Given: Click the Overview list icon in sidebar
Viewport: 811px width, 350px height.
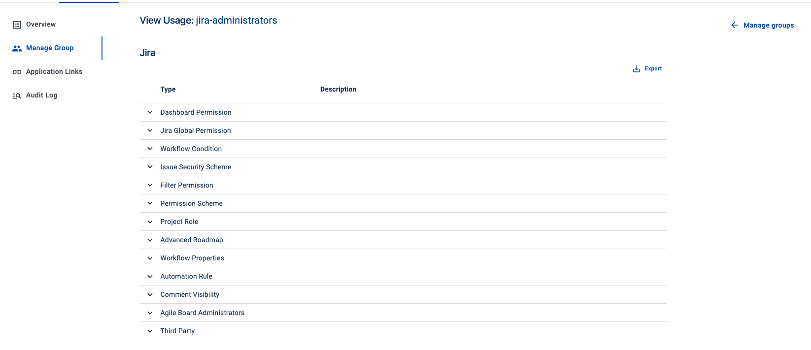Looking at the screenshot, I should coord(17,25).
